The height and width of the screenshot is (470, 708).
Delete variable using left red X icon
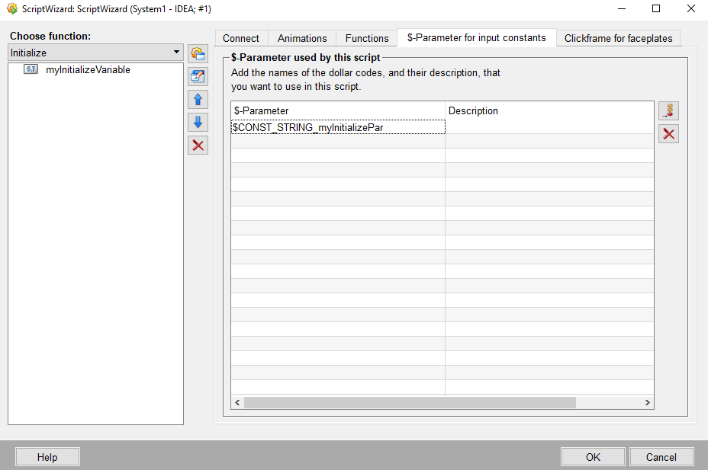point(198,145)
